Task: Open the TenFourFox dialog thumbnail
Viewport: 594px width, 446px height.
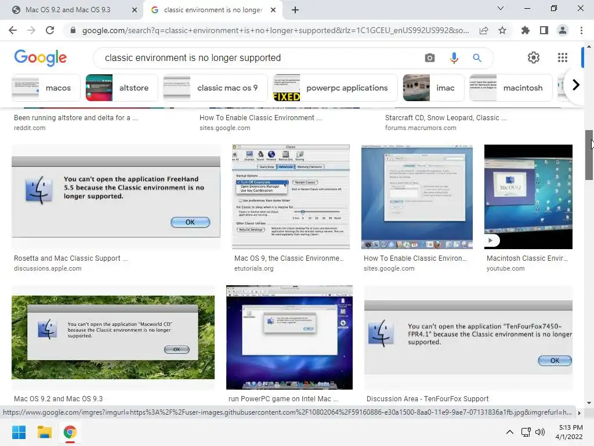Action: [468, 337]
